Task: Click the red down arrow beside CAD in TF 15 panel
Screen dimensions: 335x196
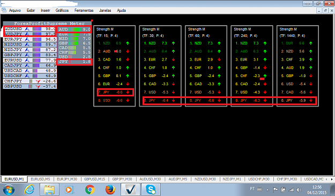Action: click(128, 59)
